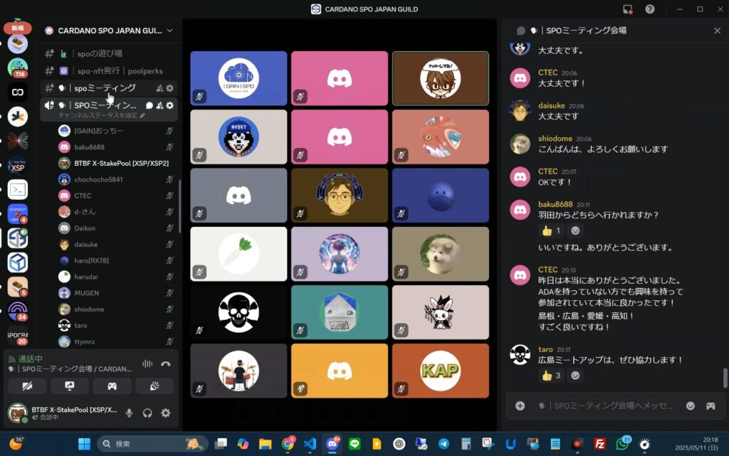Select Daikon in the voice member list
Image resolution: width=729 pixels, height=456 pixels.
coord(116,228)
